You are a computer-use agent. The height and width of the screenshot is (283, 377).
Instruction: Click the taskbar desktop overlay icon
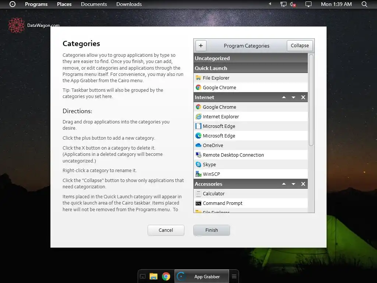click(143, 276)
